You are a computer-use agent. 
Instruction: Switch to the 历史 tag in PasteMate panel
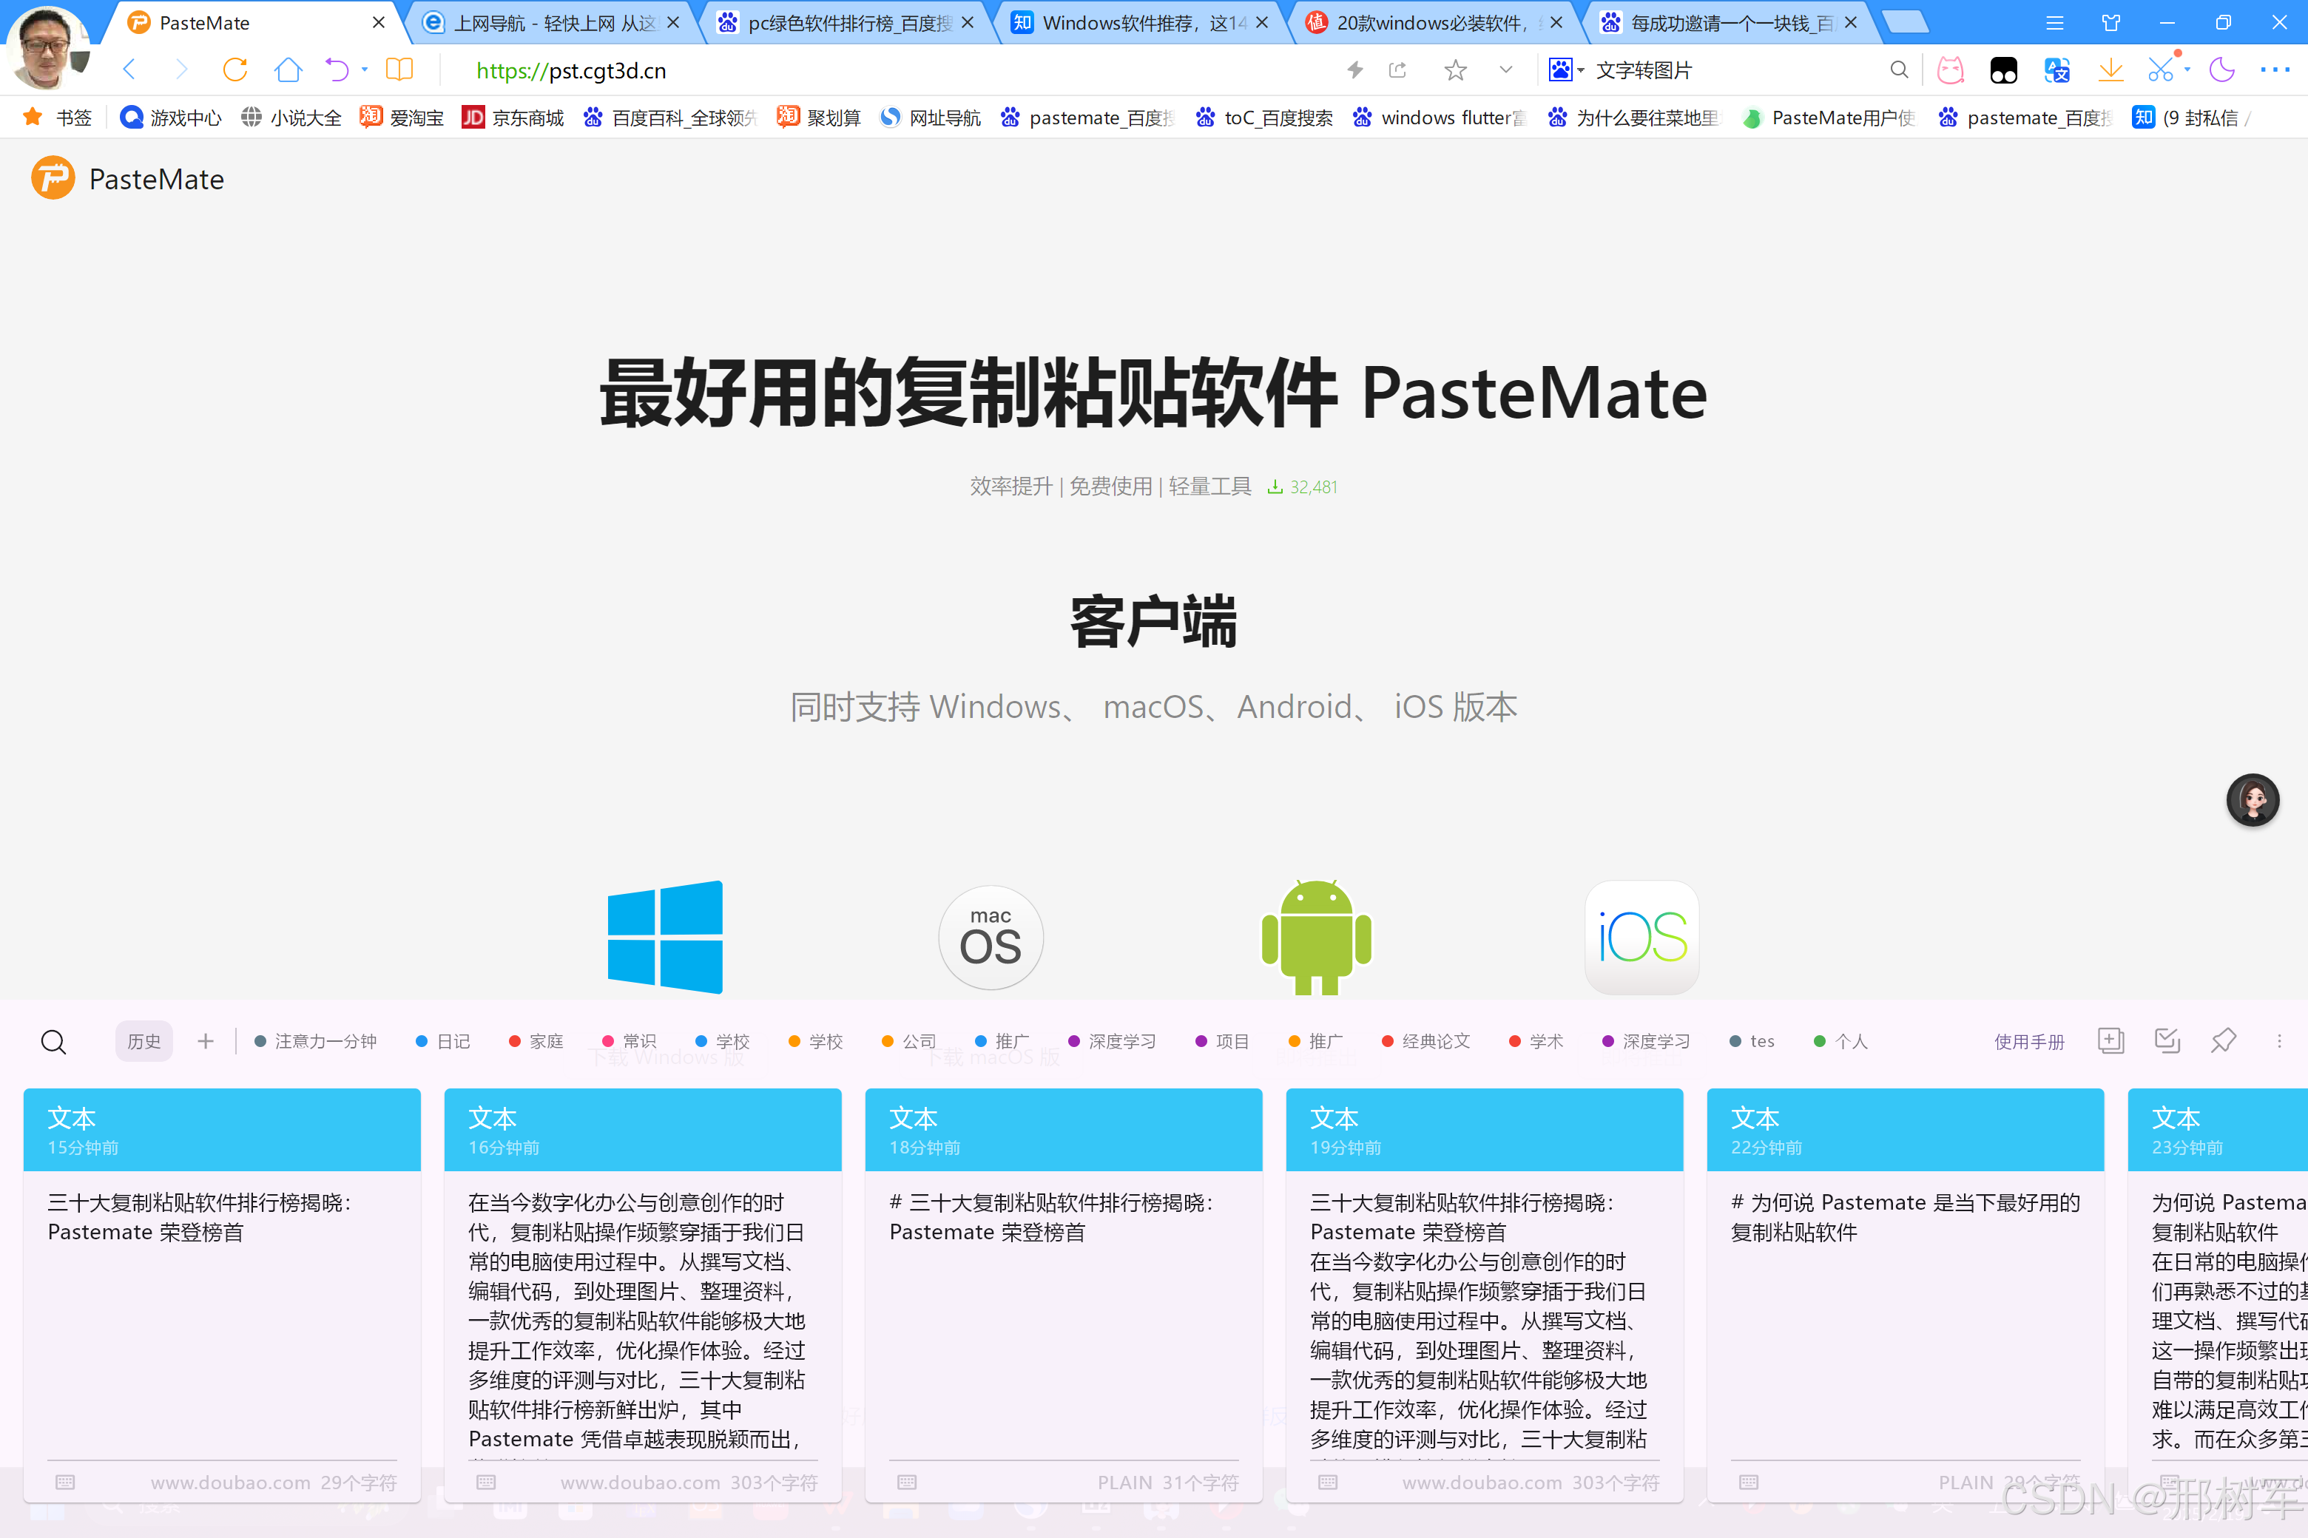click(144, 1042)
